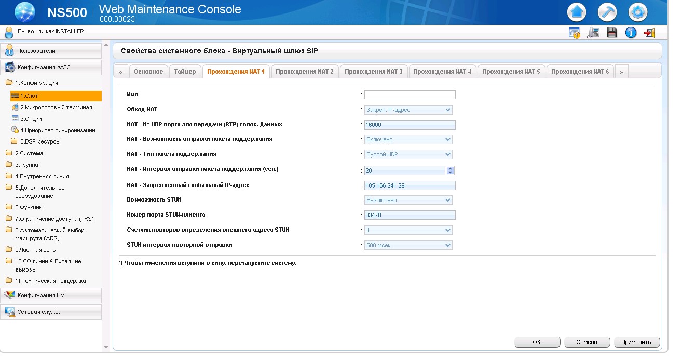The height and width of the screenshot is (357, 682).
Task: Open the Пользователи sidebar section
Action: point(51,51)
